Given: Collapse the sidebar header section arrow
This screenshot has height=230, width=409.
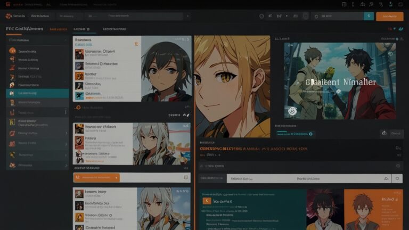Looking at the screenshot, I should point(65,40).
